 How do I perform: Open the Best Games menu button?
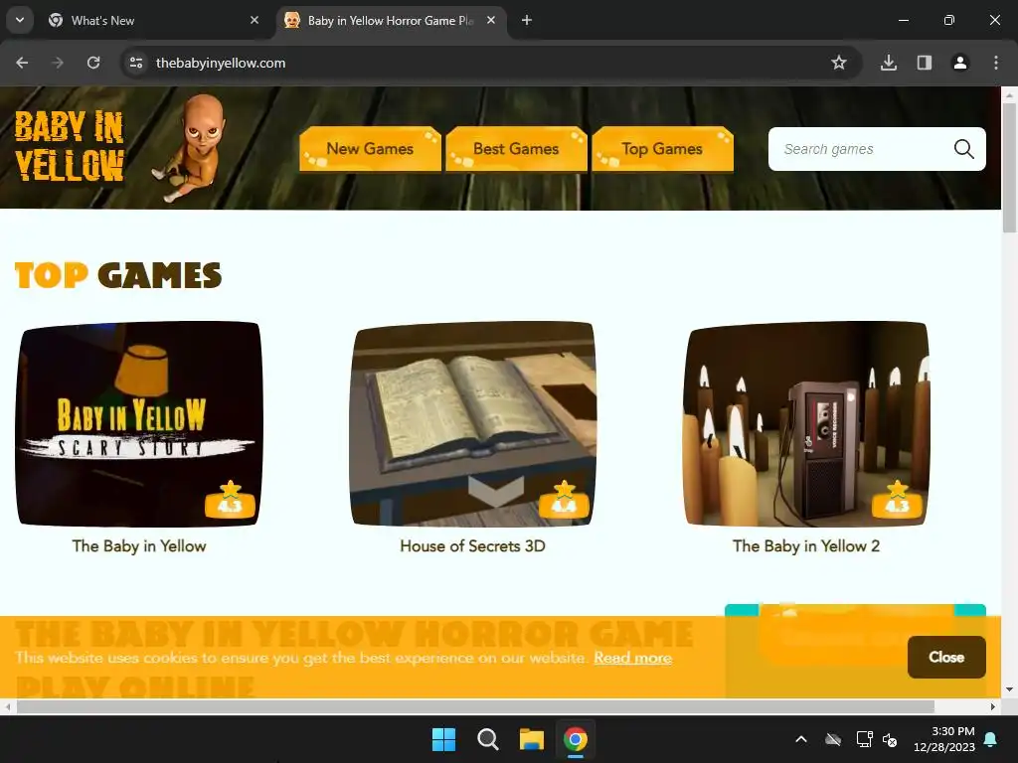[x=516, y=149]
